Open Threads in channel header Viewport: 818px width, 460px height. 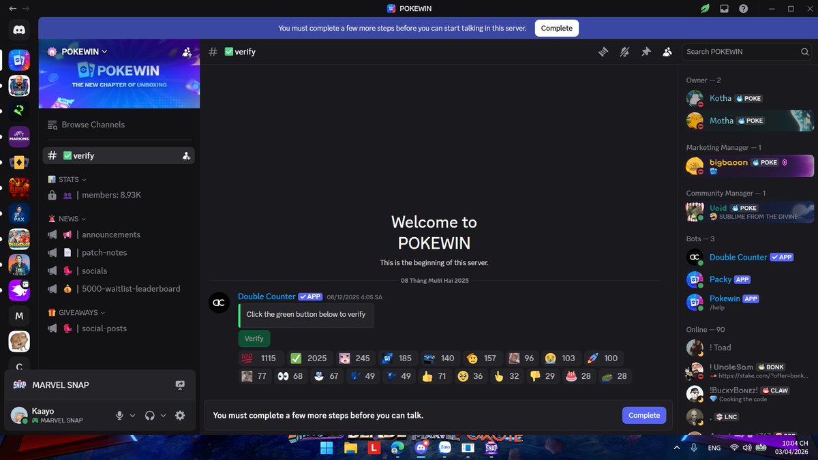(x=603, y=52)
